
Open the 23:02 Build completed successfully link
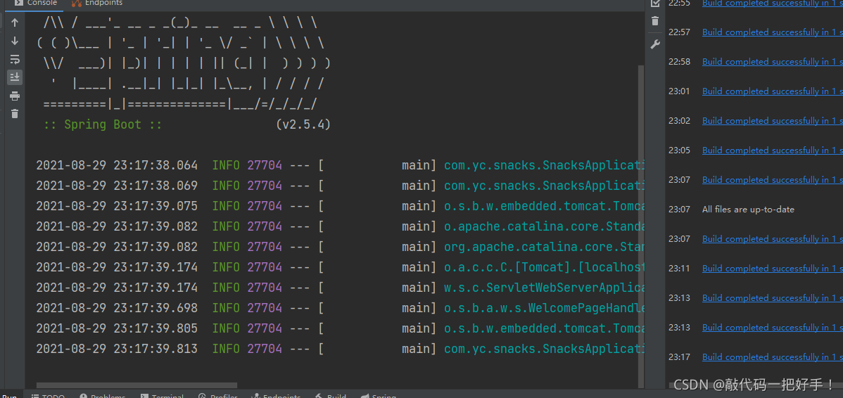click(x=773, y=121)
